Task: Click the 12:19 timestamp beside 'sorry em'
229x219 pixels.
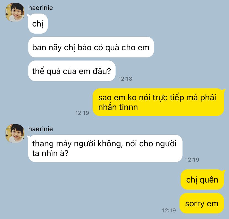Action: coord(169,210)
